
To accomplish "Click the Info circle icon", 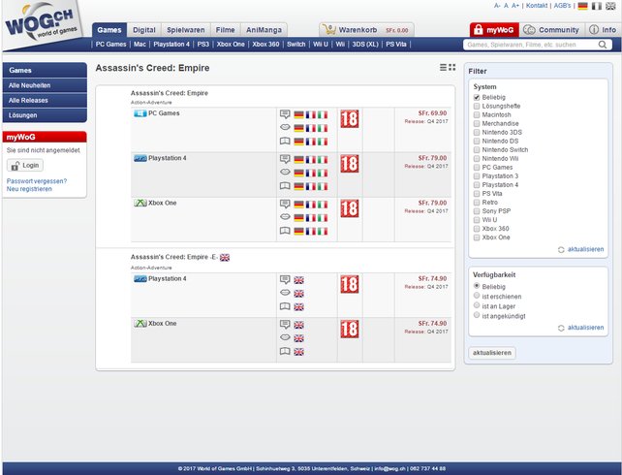I will 594,30.
